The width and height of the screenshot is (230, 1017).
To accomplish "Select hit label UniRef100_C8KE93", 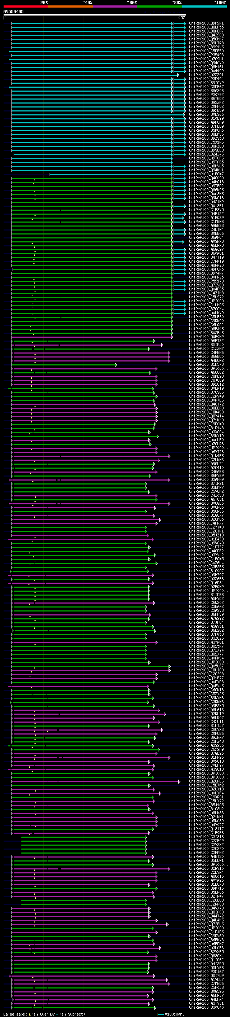I will pos(206,376).
